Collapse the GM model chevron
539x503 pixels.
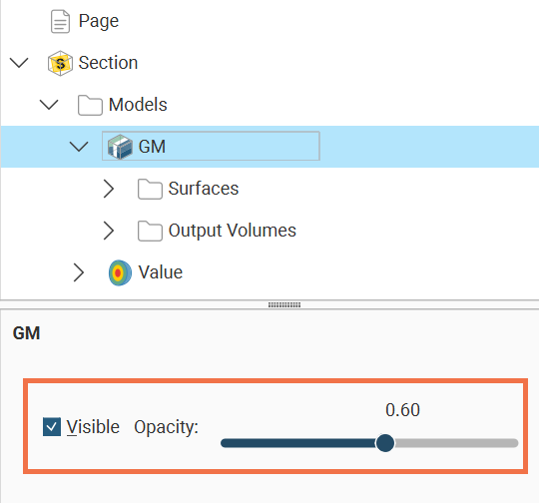point(79,147)
